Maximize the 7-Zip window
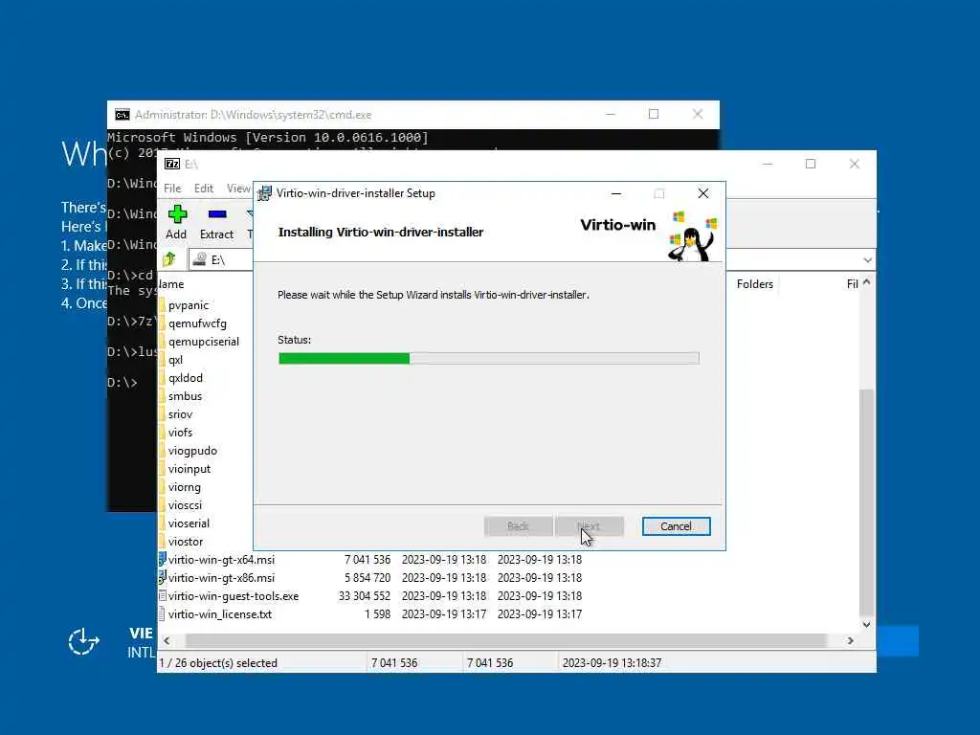This screenshot has width=980, height=735. [811, 164]
